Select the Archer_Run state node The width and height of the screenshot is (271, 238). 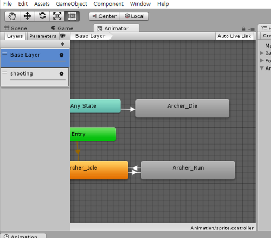click(x=188, y=170)
